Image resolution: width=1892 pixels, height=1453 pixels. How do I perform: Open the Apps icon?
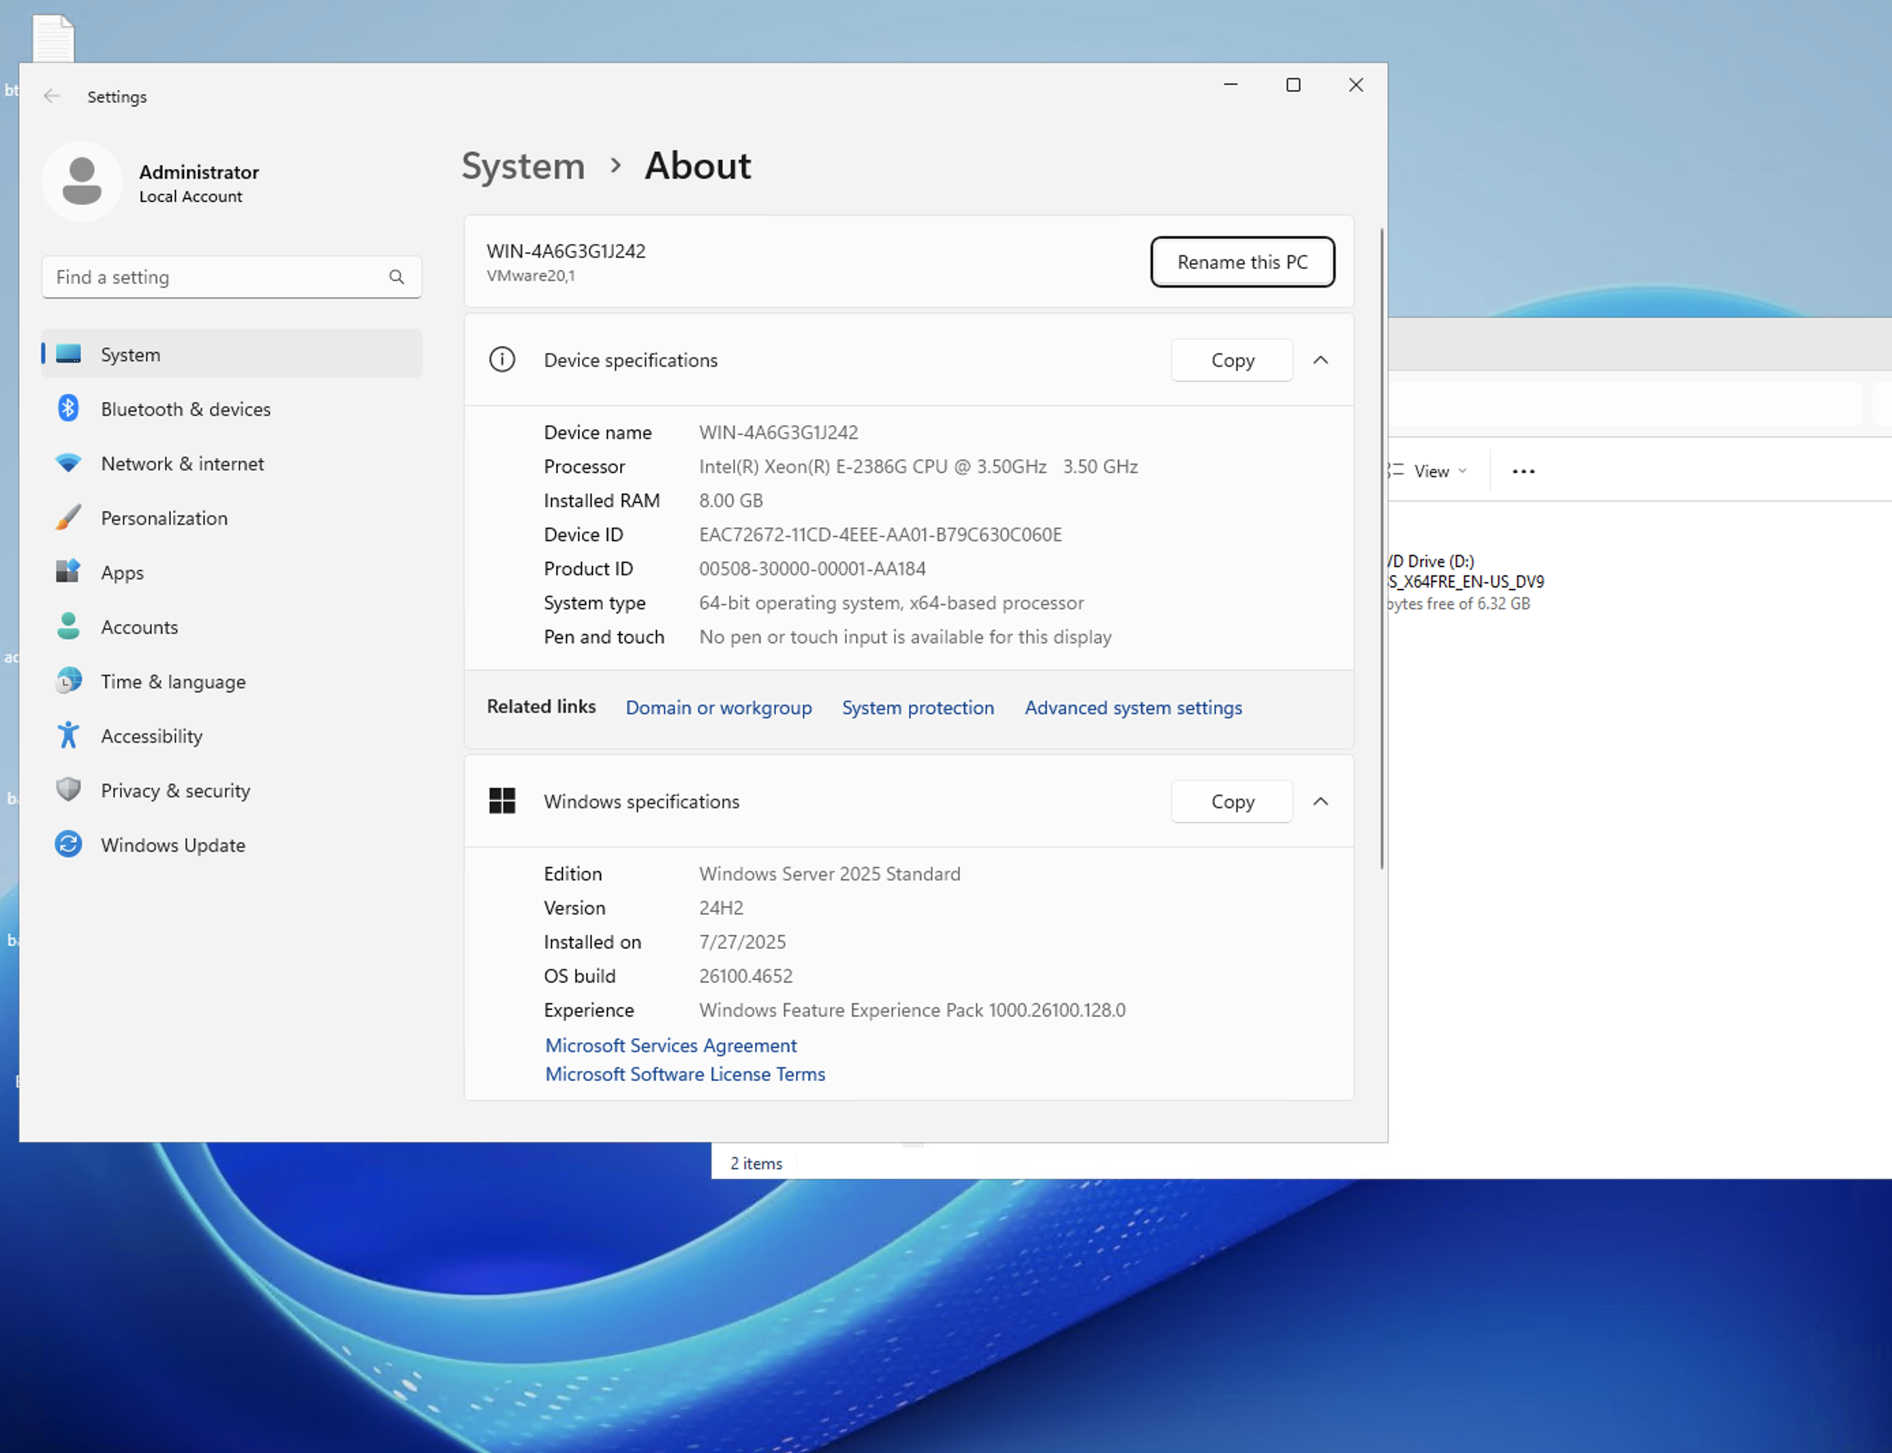(x=68, y=572)
